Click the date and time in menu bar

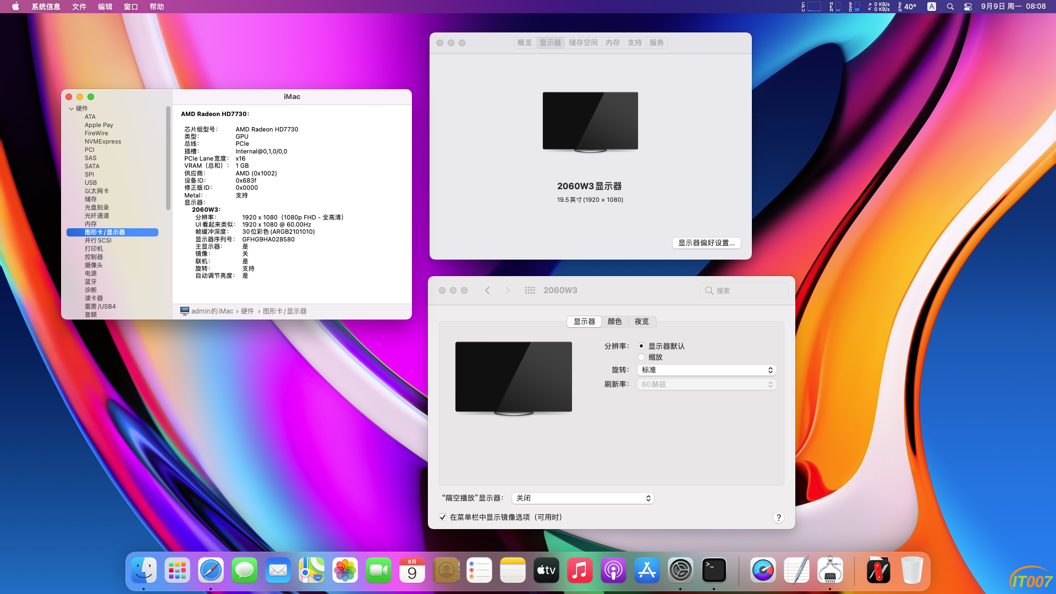[x=1013, y=7]
